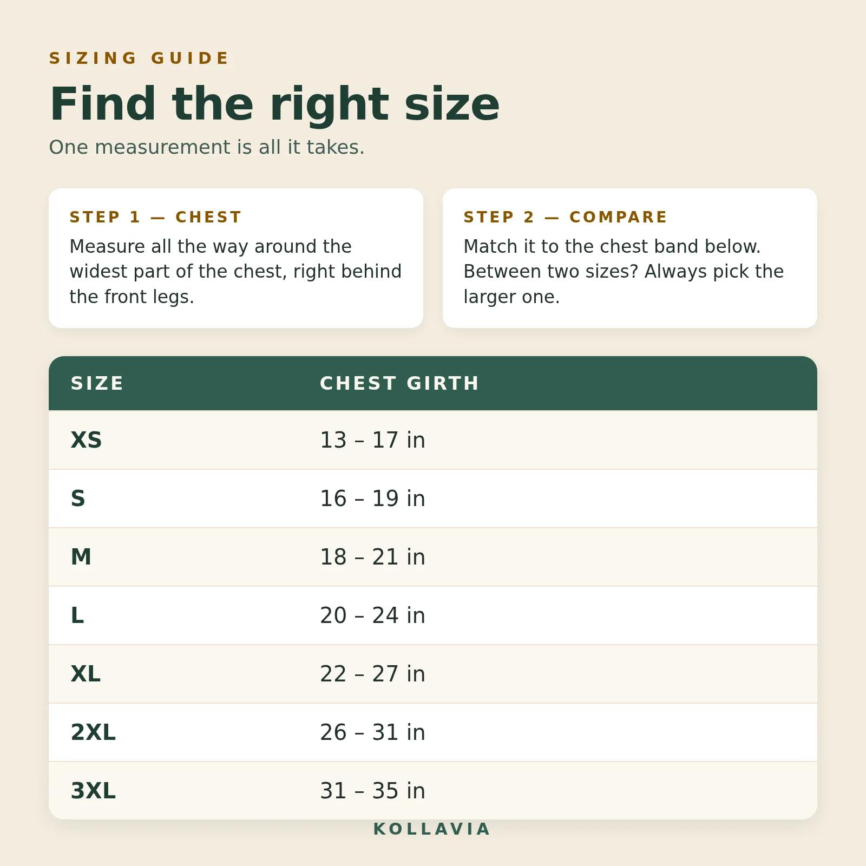This screenshot has height=866, width=866.
Task: Select the 18 – 21 in measurement
Action: [372, 557]
